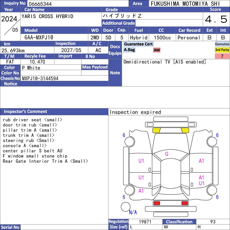This screenshot has width=230, height=230.
Task: Click the red AW equipment badge
Action: point(157,50)
